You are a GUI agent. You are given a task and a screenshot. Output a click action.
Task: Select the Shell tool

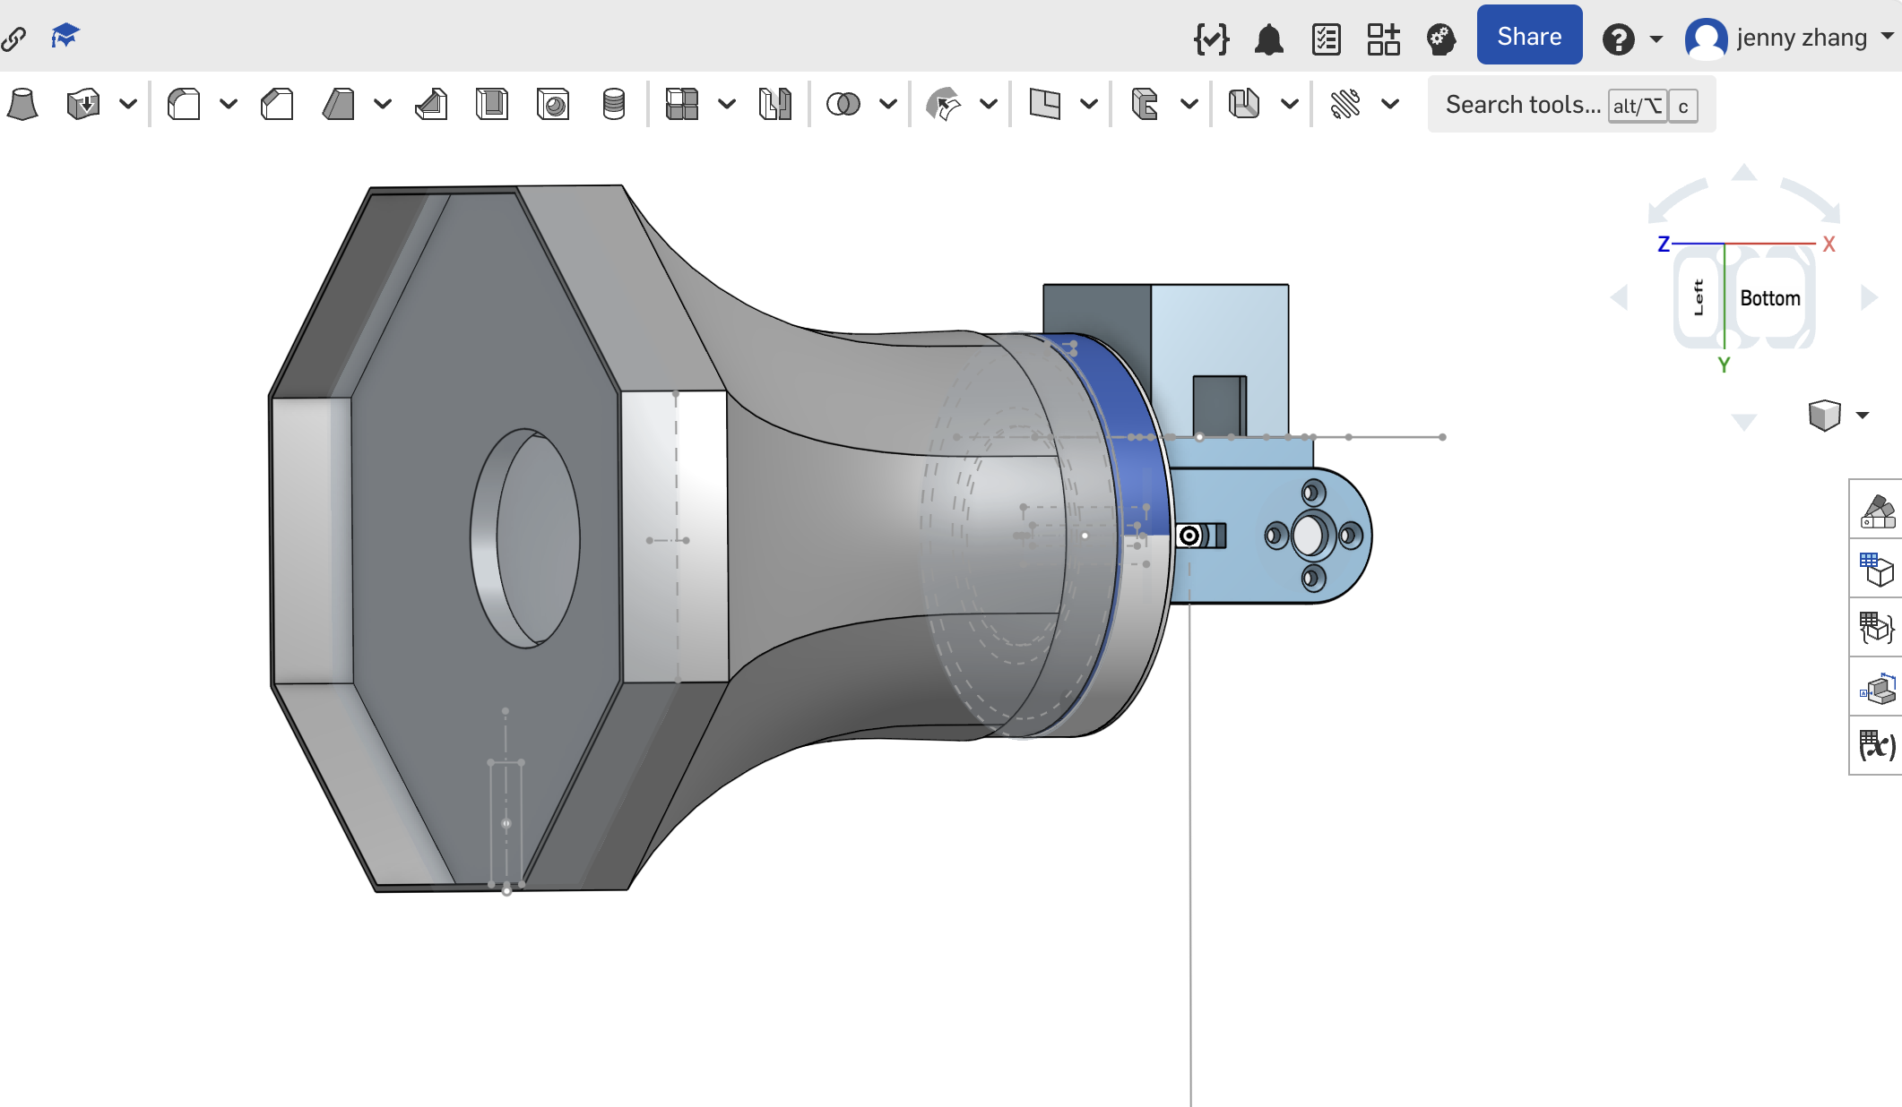tap(492, 105)
